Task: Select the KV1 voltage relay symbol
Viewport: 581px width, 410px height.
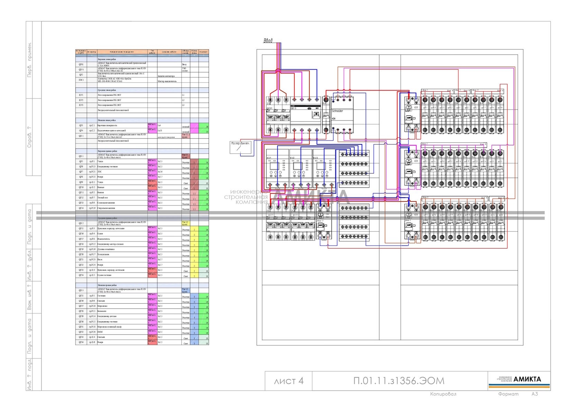Action: 277,169
